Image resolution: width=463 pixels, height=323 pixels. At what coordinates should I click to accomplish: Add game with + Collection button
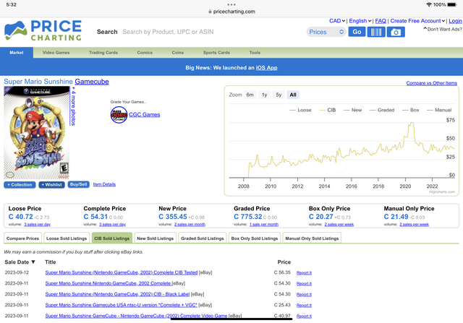(x=20, y=185)
